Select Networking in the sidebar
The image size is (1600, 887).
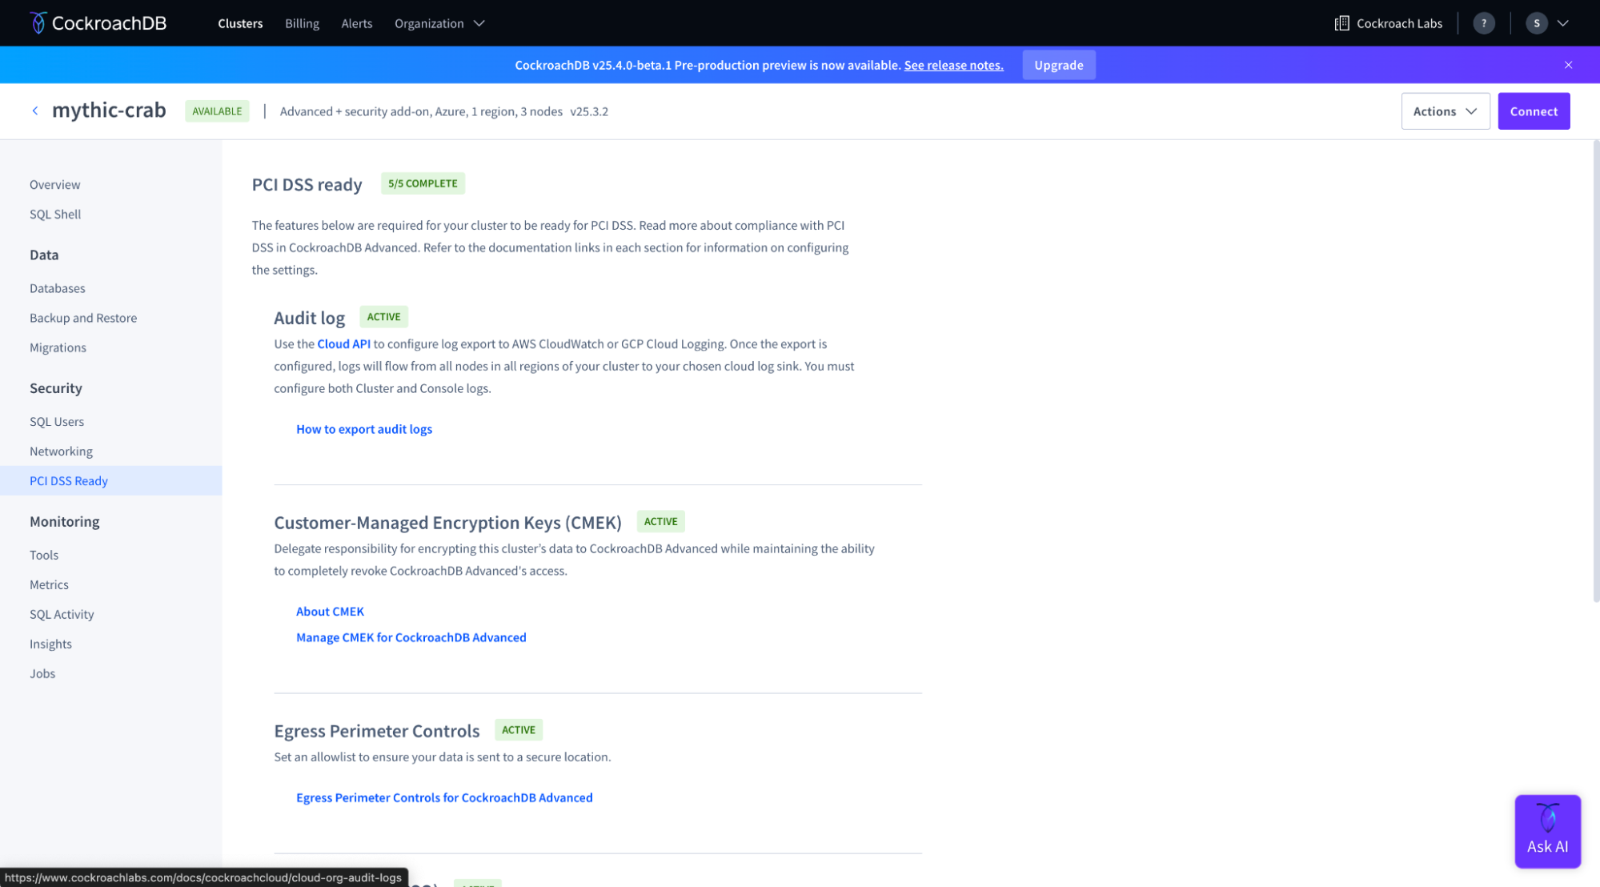(x=61, y=452)
